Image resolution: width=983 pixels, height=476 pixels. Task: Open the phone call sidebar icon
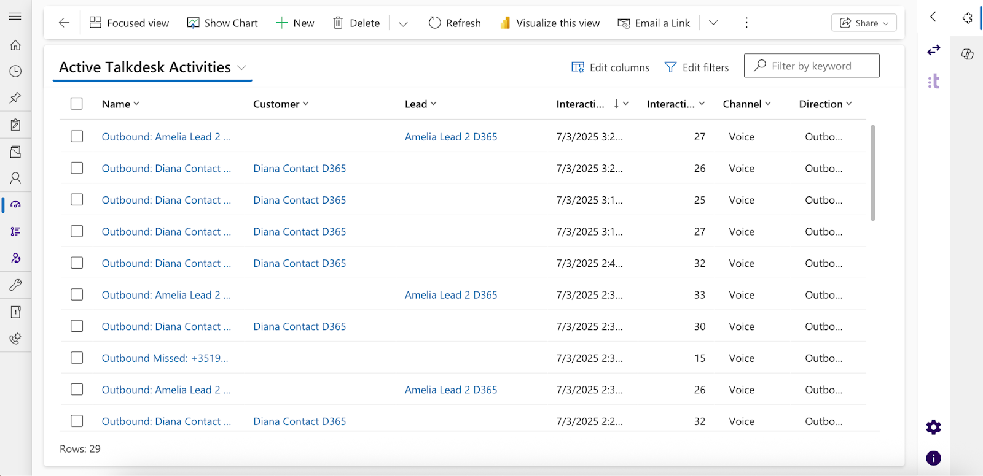click(x=15, y=338)
